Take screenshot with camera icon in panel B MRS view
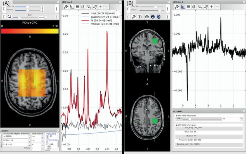This screenshot has width=246, height=154. [x=194, y=7]
